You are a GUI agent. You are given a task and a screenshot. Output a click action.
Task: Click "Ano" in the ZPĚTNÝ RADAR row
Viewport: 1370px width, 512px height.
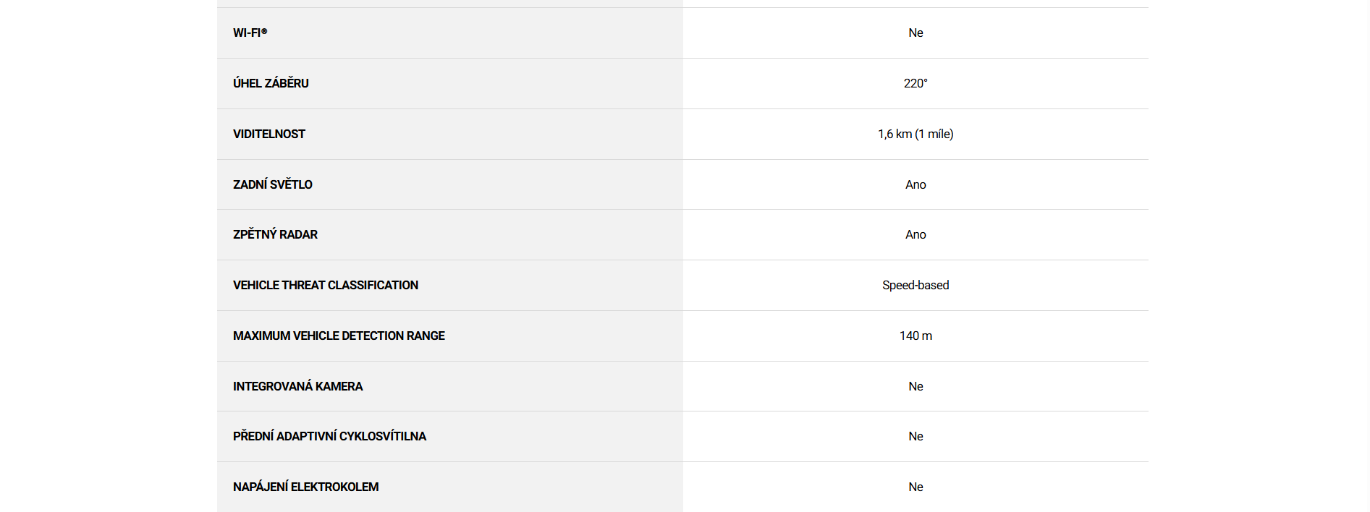click(x=916, y=234)
